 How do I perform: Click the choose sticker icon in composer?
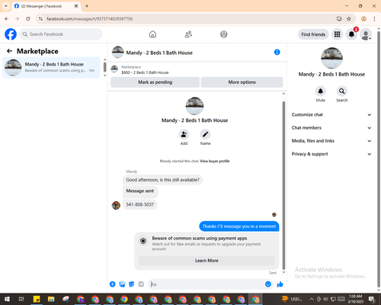pos(132,284)
